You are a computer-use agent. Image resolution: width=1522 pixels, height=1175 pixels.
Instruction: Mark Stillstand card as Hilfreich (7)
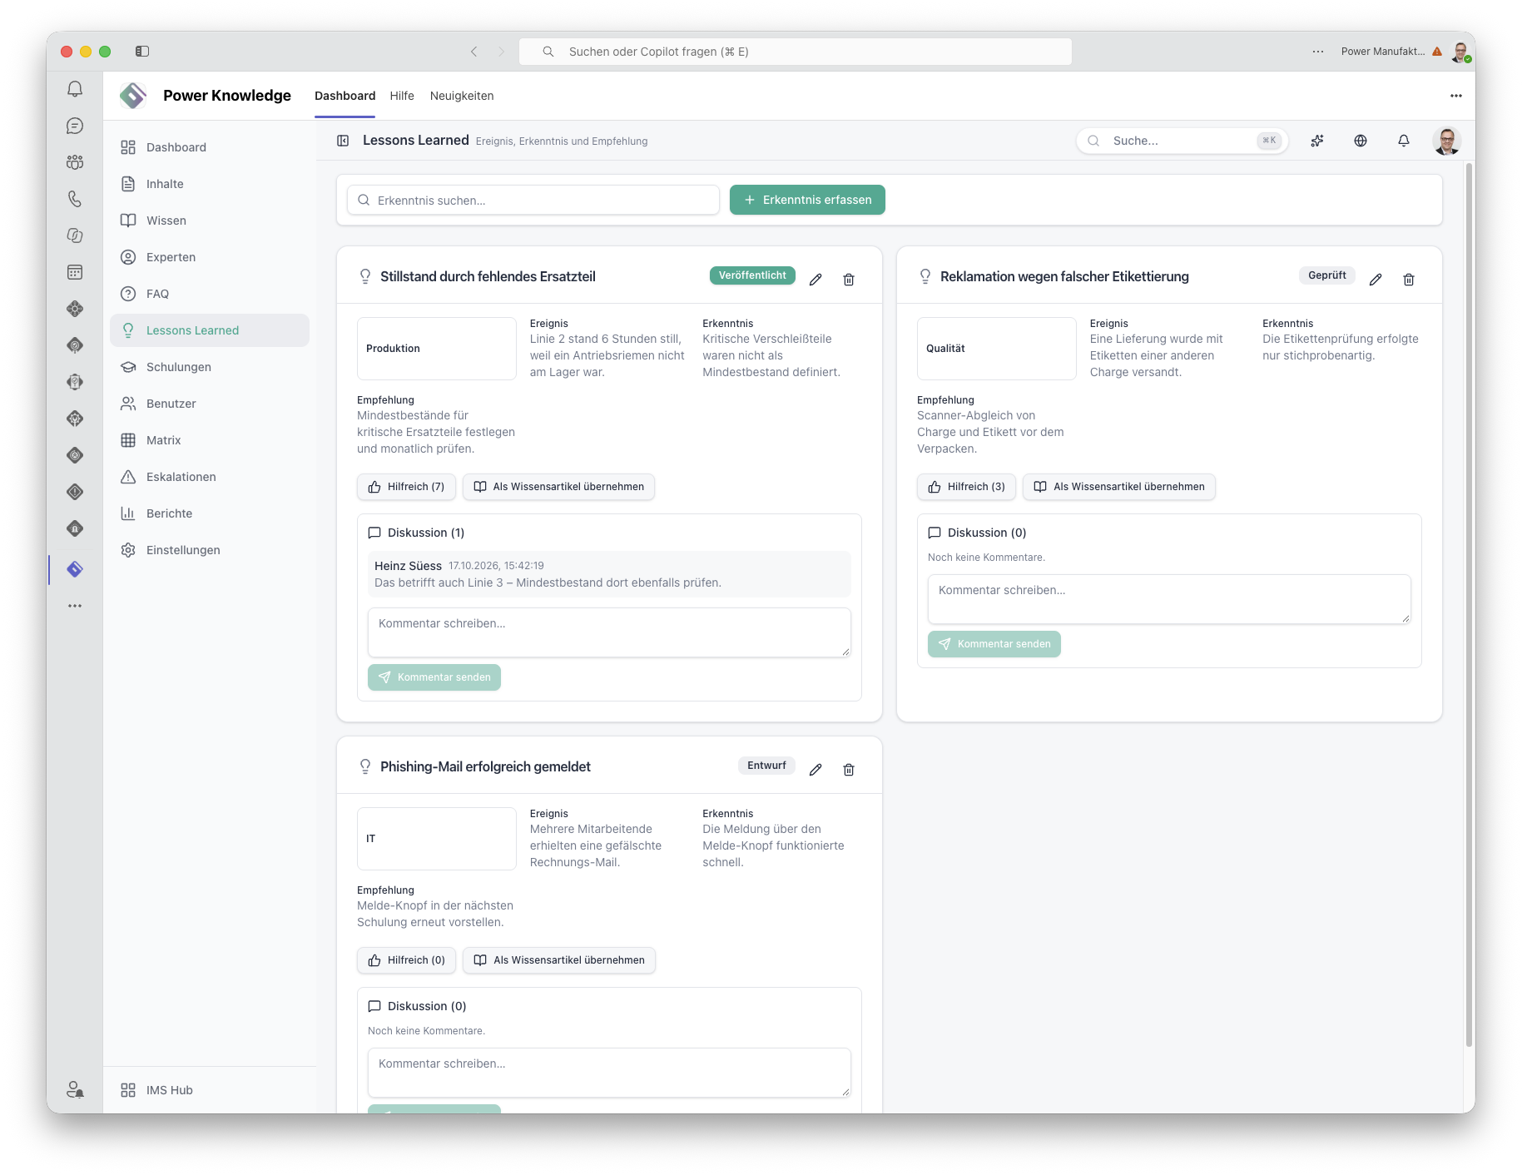coord(406,487)
